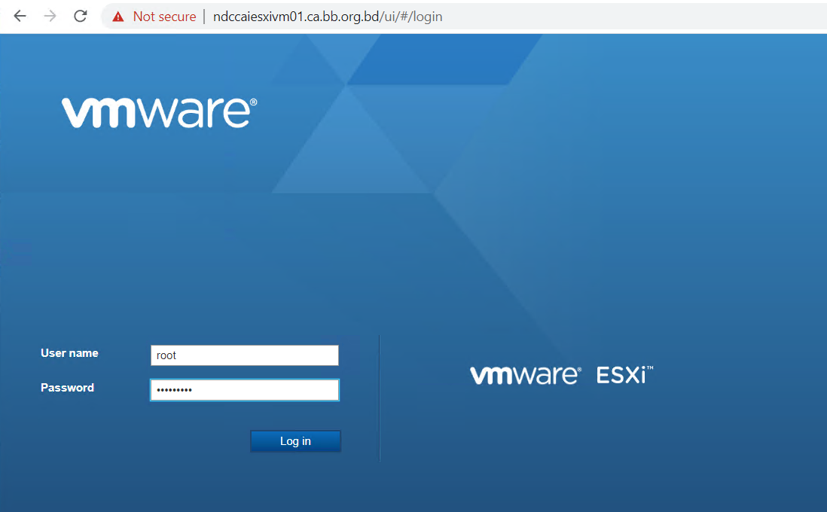Click the browser forward arrow
The height and width of the screenshot is (512, 827).
tap(50, 17)
